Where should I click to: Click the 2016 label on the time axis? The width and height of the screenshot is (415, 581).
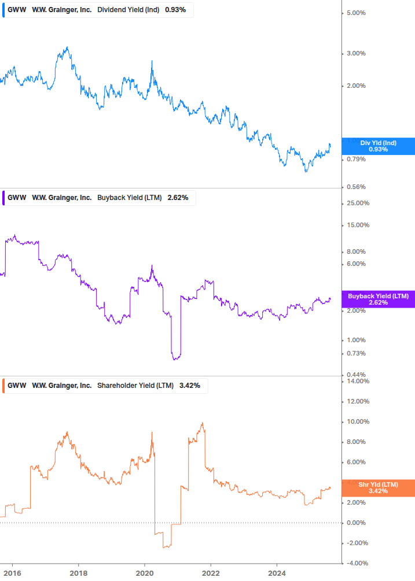[12, 573]
